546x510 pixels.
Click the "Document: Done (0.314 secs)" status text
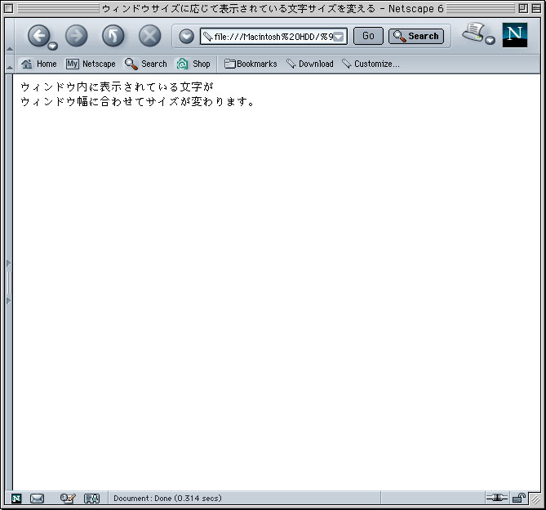coord(167,498)
